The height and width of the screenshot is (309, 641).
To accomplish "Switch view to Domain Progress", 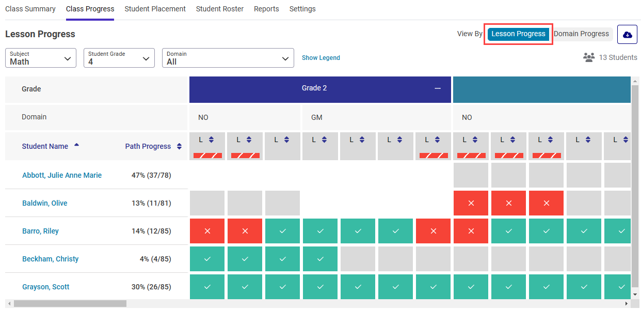I will point(581,34).
